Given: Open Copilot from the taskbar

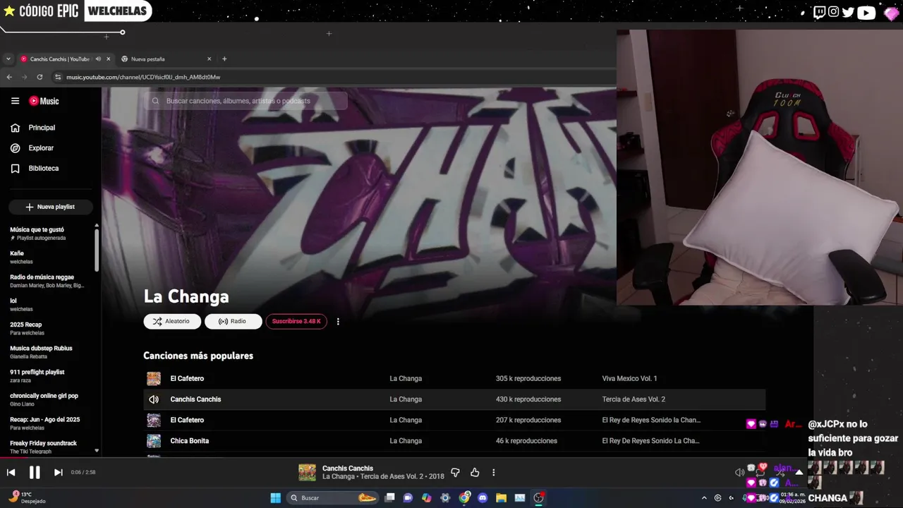Looking at the screenshot, I should [x=426, y=497].
